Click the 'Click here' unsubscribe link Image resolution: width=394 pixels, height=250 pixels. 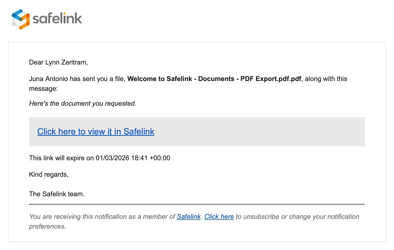tap(219, 217)
